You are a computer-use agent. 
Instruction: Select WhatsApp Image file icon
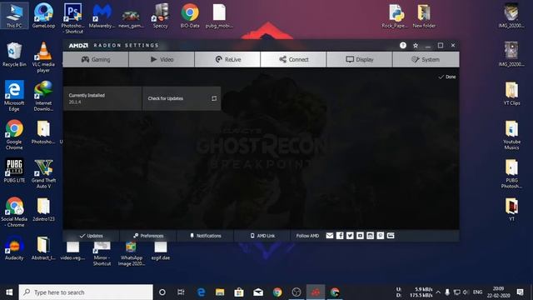click(x=131, y=253)
